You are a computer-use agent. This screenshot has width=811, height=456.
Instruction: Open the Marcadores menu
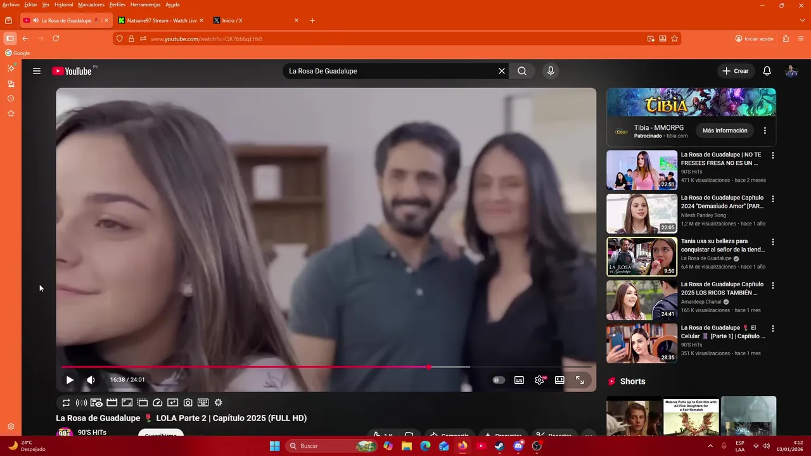91,4
